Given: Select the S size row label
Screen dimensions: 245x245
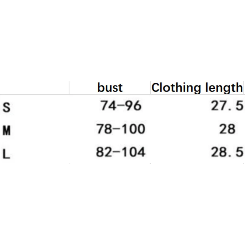Looking at the screenshot, I should [x=6, y=107].
